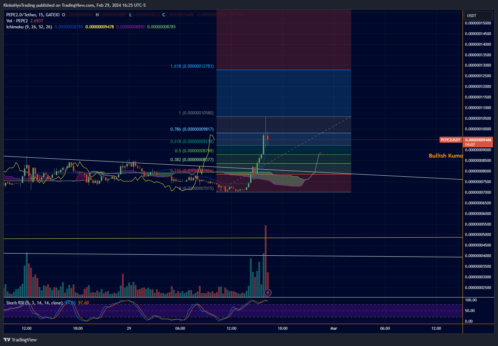
Task: Click price axis label 0.00000003000
Action: click(x=478, y=277)
